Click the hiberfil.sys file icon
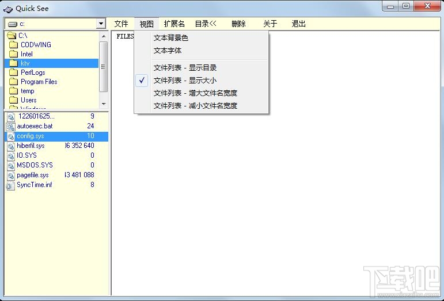The height and width of the screenshot is (301, 444). (11, 146)
